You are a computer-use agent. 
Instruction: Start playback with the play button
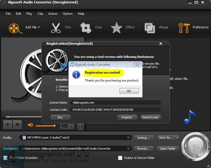(x=8, y=125)
